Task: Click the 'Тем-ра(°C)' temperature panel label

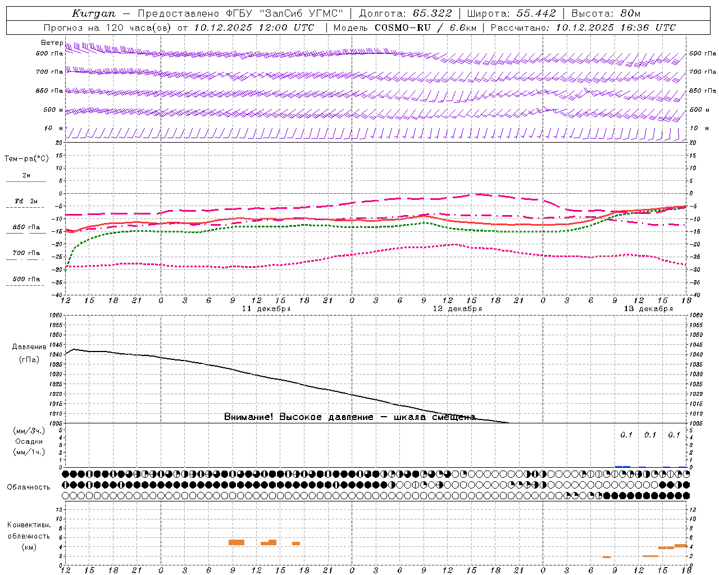Action: click(26, 159)
